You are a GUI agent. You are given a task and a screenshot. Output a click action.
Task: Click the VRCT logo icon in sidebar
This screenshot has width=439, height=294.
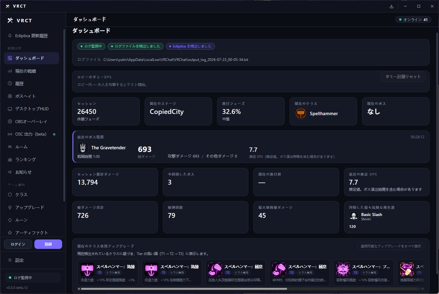coord(10,20)
